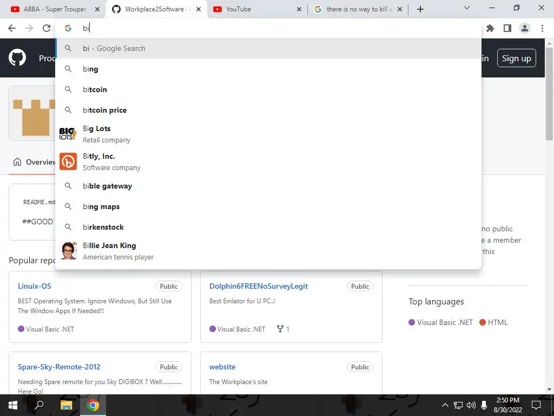Reload the page with the refresh icon
The width and height of the screenshot is (554, 416).
(x=47, y=28)
